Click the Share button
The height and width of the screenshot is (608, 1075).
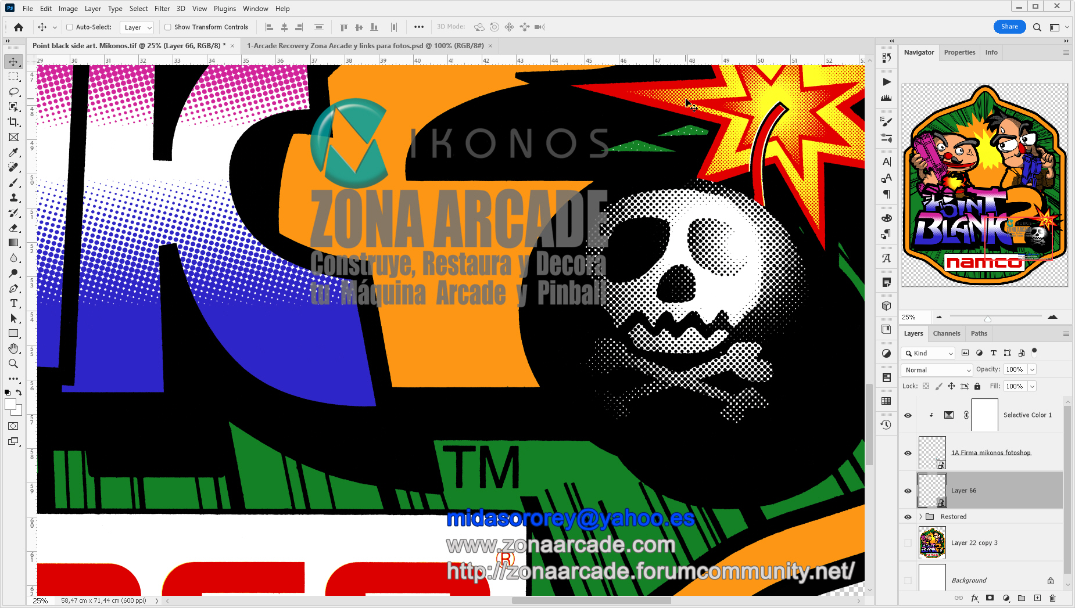(1009, 27)
